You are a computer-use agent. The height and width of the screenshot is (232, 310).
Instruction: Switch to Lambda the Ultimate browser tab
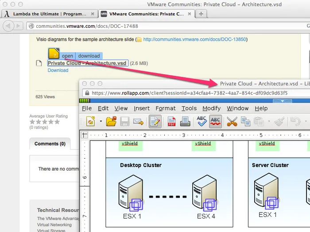[49, 14]
